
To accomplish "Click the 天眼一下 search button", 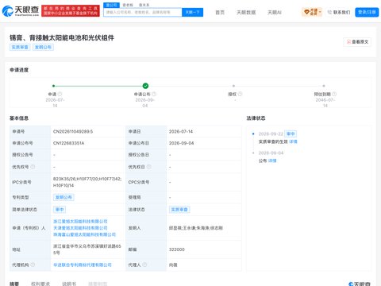I will tap(192, 12).
